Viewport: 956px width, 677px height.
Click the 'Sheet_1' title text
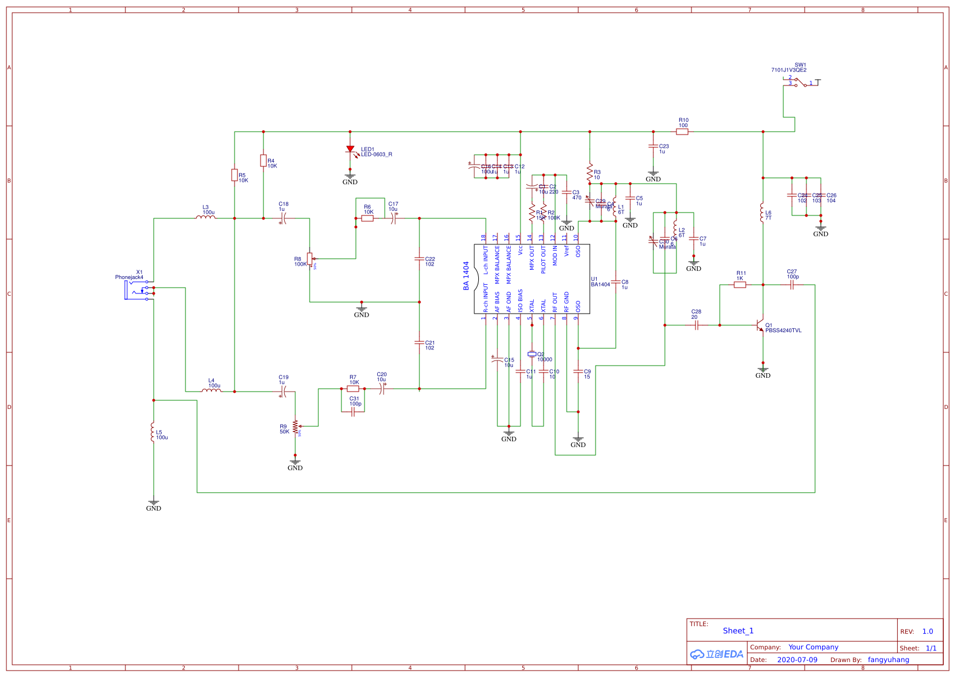(x=738, y=631)
